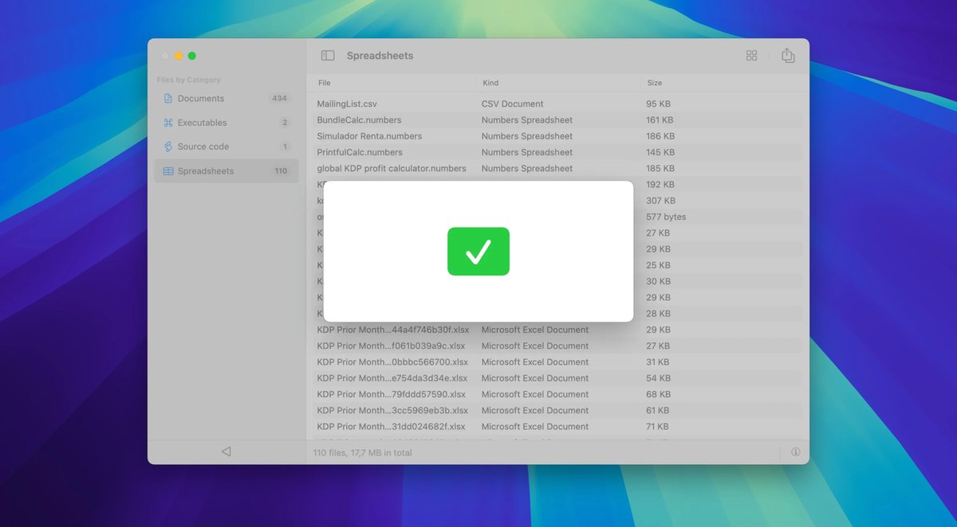Sort by the File column header

[325, 83]
